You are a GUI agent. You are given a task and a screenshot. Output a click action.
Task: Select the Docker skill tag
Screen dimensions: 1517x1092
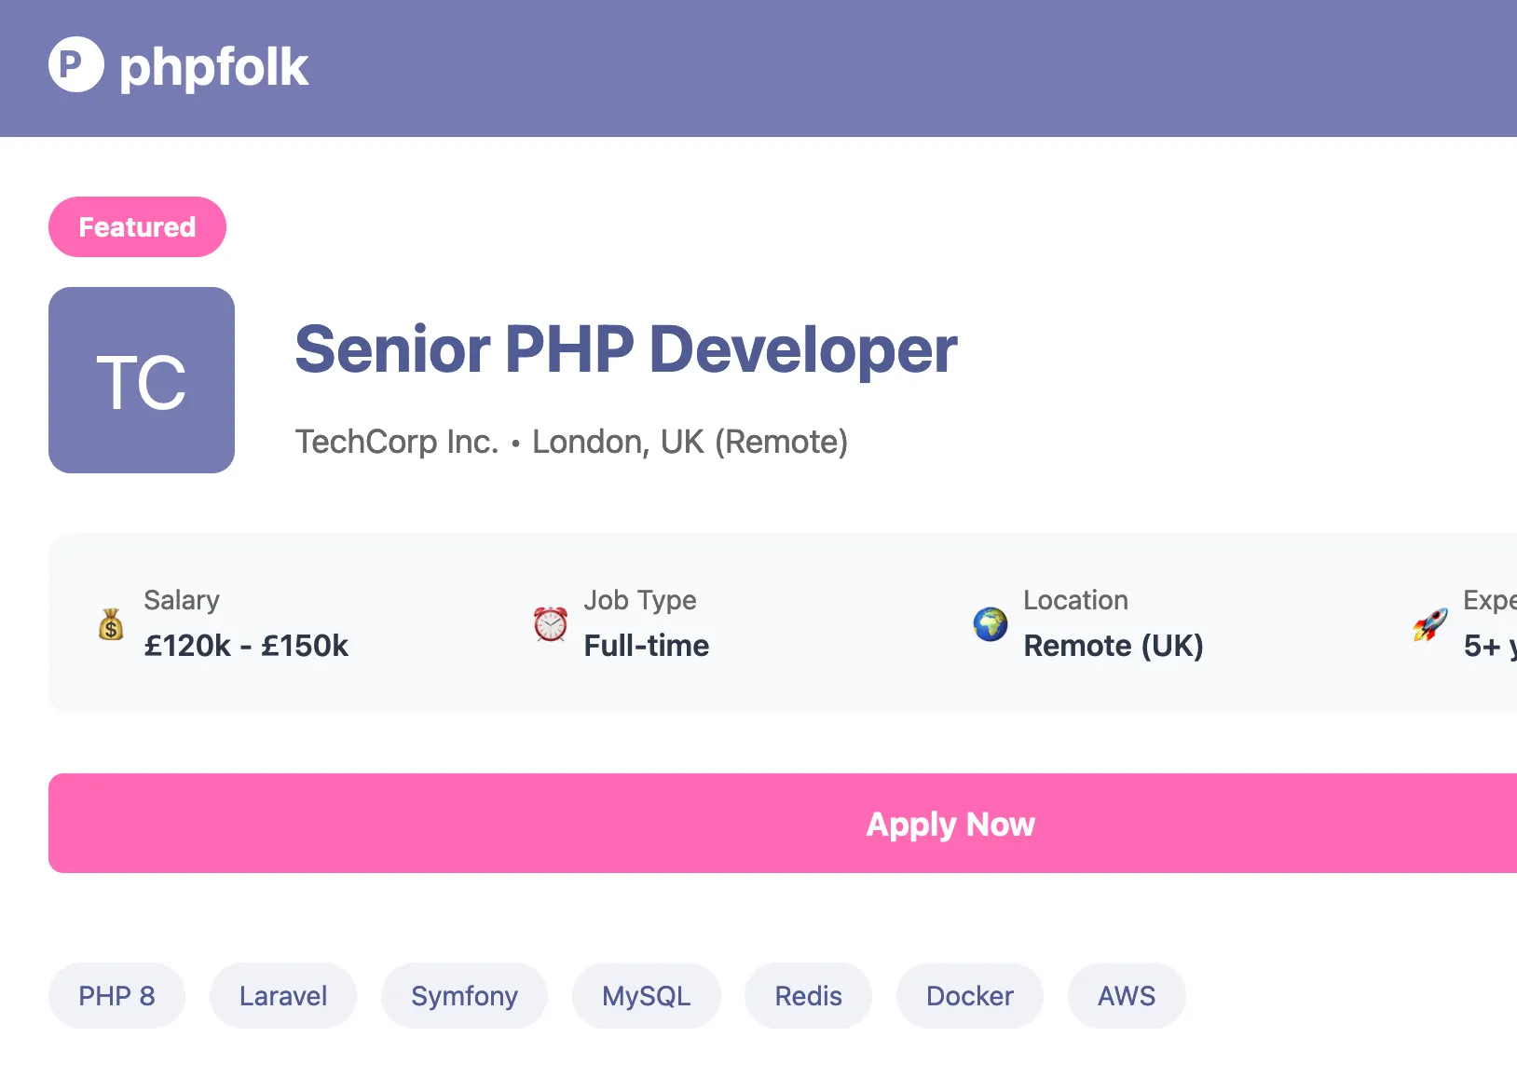click(x=969, y=996)
